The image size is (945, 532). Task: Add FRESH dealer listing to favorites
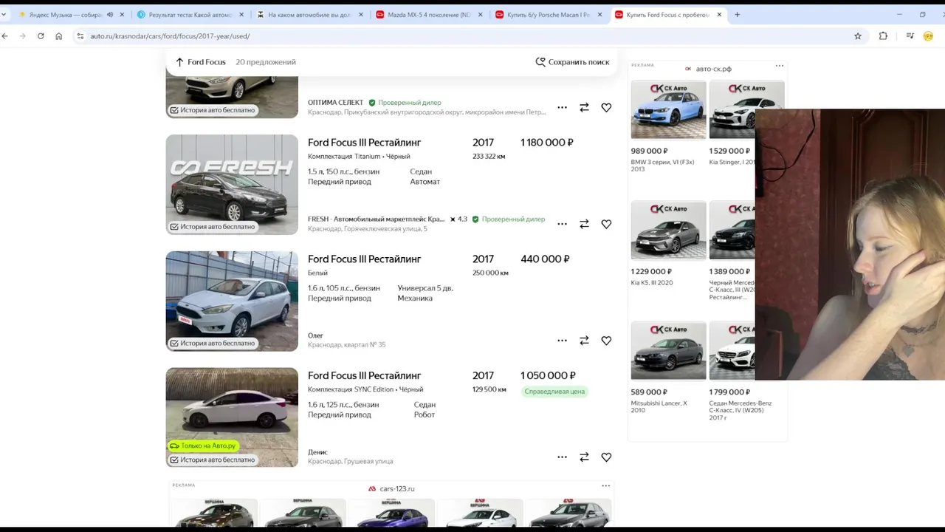tap(606, 224)
